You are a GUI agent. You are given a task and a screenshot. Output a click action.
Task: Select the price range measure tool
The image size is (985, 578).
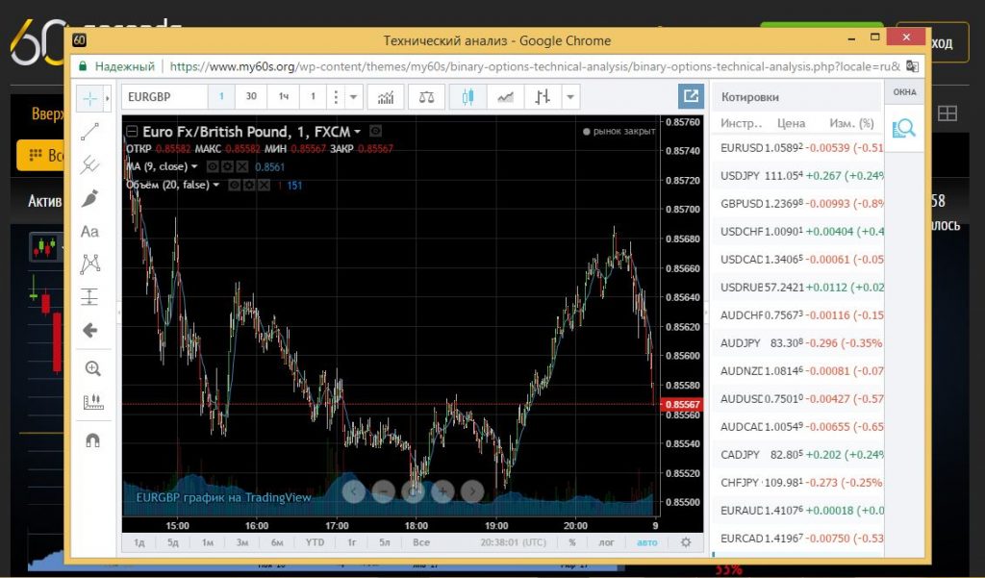tap(89, 296)
